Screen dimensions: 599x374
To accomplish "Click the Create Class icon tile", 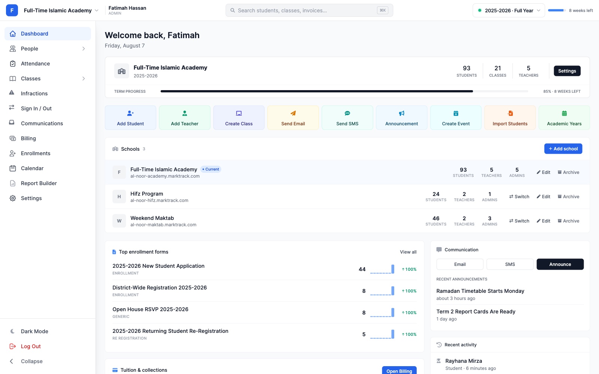I will (x=239, y=118).
